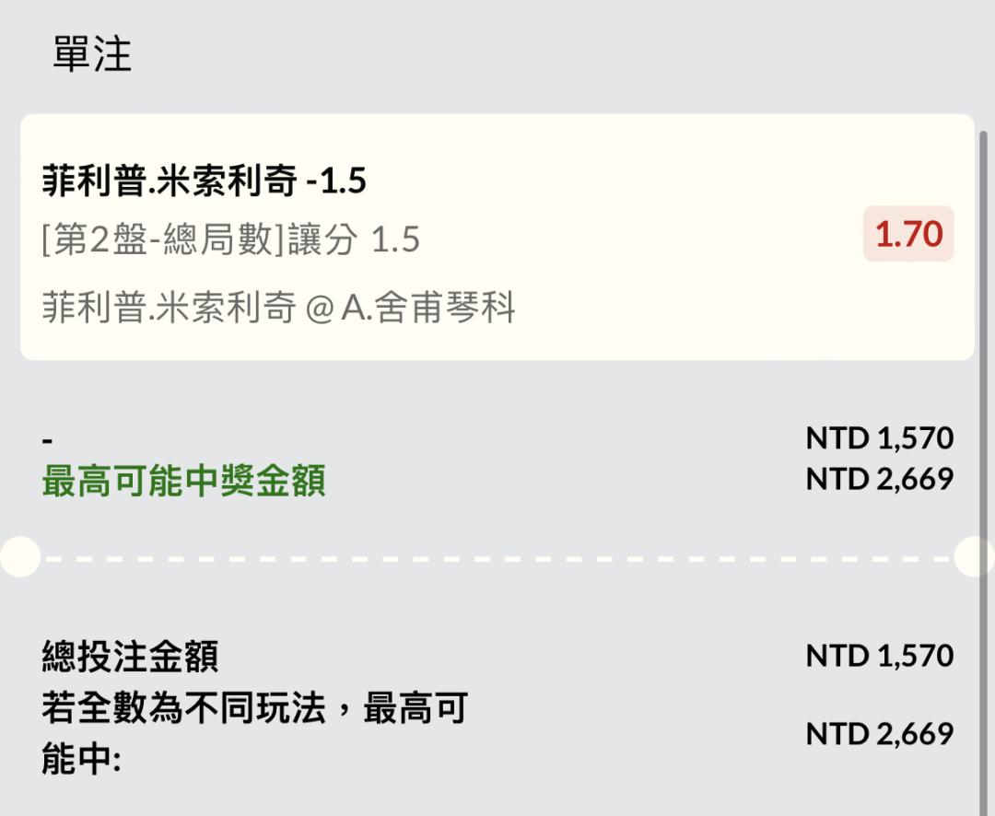This screenshot has width=995, height=816.
Task: Select the 單注 heading
Action: pyautogui.click(x=92, y=54)
